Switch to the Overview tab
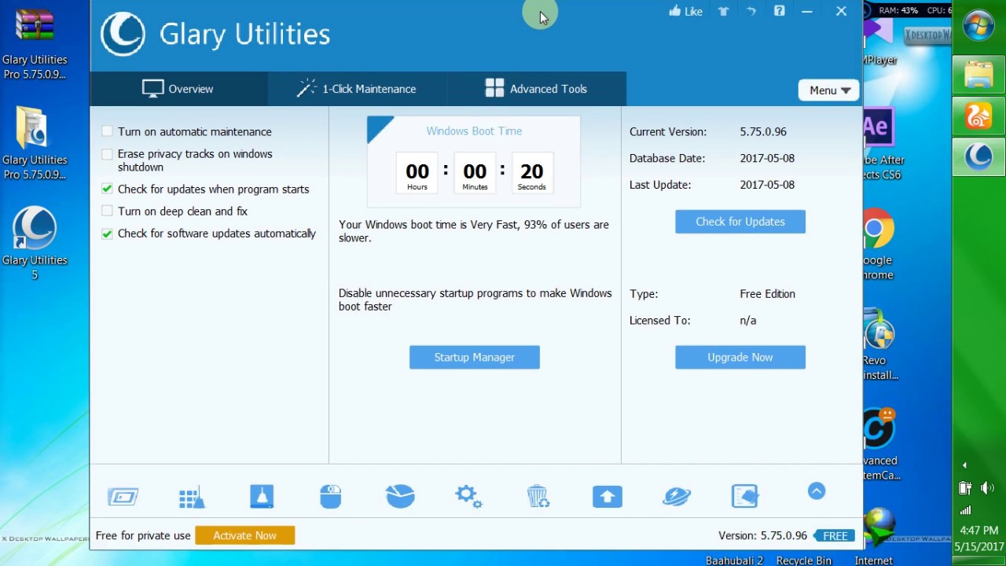This screenshot has width=1006, height=566. [x=178, y=89]
